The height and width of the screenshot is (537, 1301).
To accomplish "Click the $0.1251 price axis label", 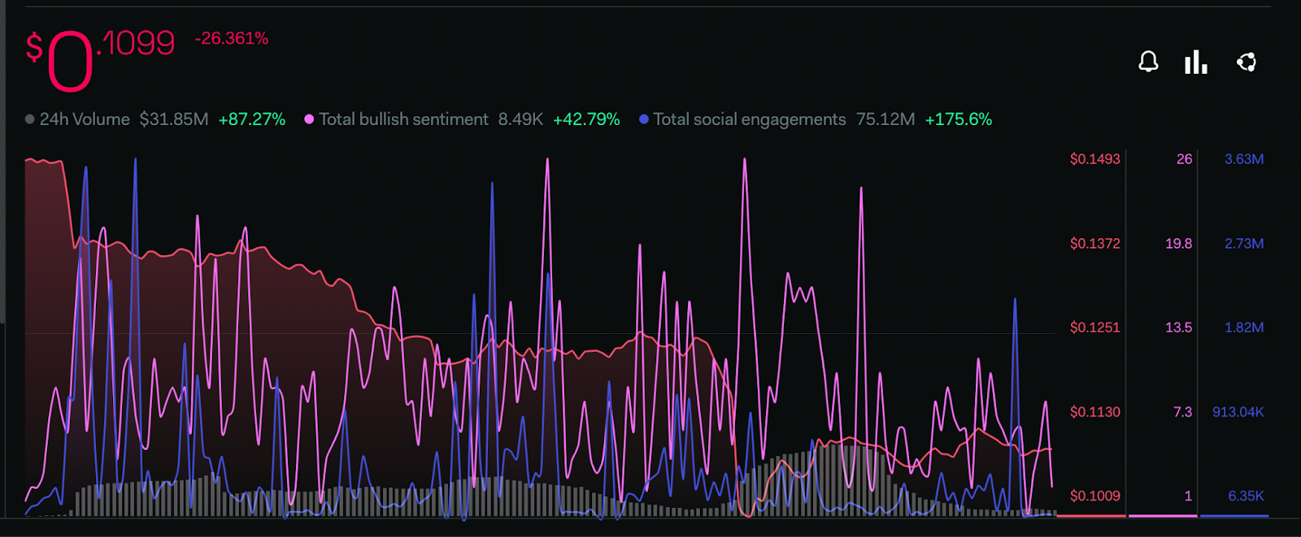I will 1095,327.
